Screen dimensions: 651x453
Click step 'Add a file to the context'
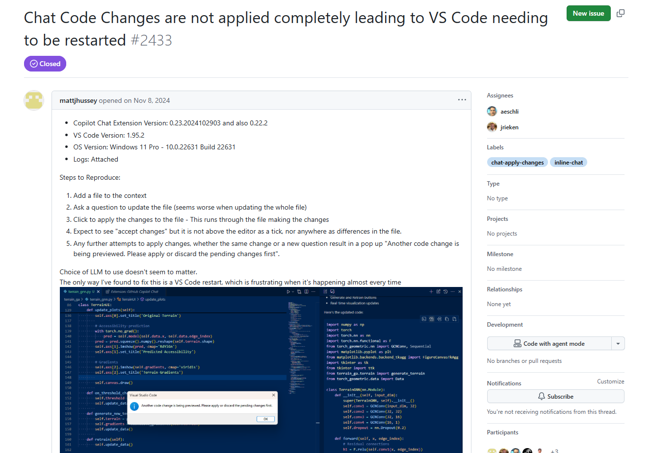[x=110, y=195]
